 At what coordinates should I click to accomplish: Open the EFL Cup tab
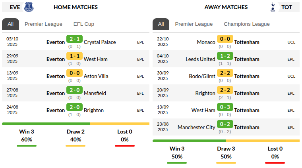pyautogui.click(x=83, y=24)
